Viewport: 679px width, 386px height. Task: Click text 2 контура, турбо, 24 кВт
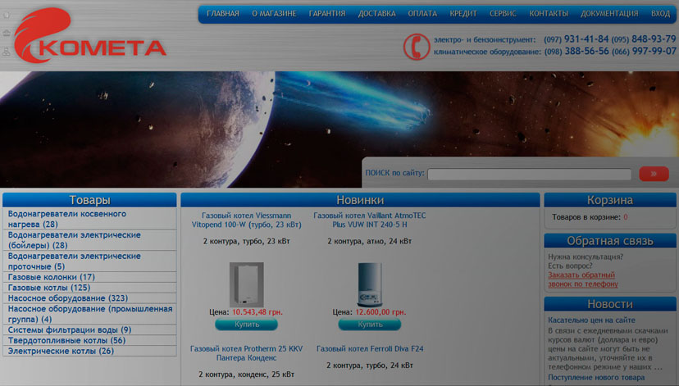coord(369,366)
